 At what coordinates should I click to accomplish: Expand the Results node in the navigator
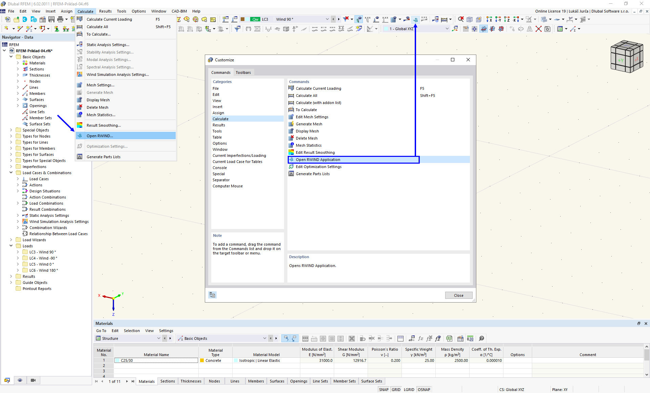(11, 276)
